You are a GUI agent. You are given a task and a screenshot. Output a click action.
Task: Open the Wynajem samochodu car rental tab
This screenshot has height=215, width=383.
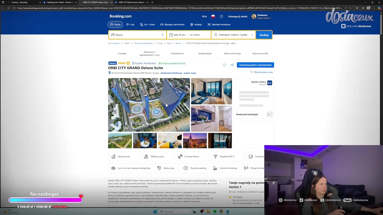point(172,24)
